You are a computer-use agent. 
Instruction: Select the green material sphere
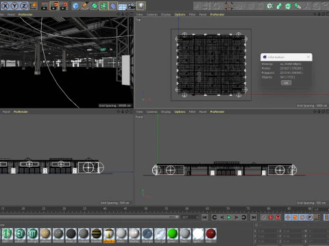click(173, 236)
